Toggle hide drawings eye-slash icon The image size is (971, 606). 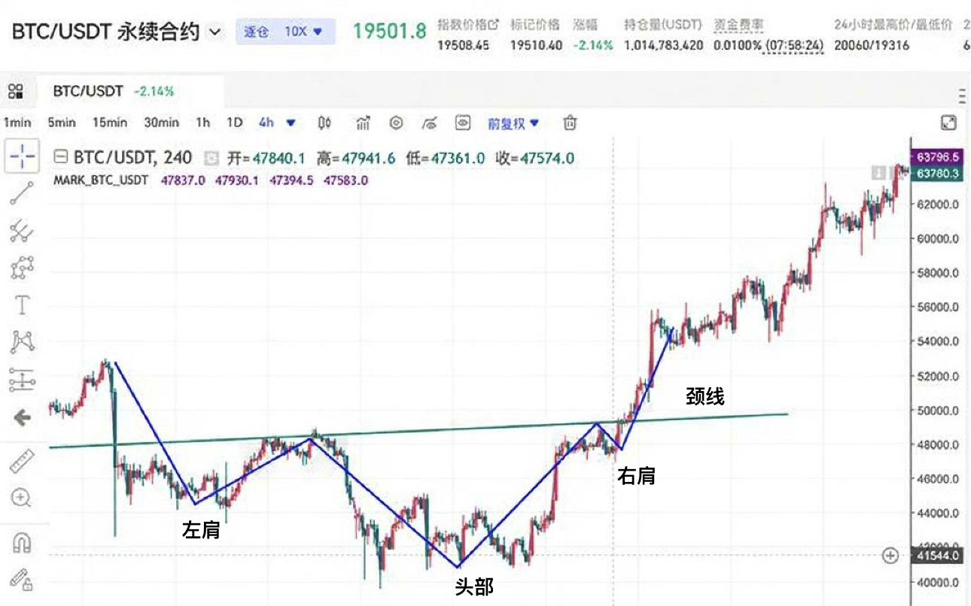tap(430, 123)
